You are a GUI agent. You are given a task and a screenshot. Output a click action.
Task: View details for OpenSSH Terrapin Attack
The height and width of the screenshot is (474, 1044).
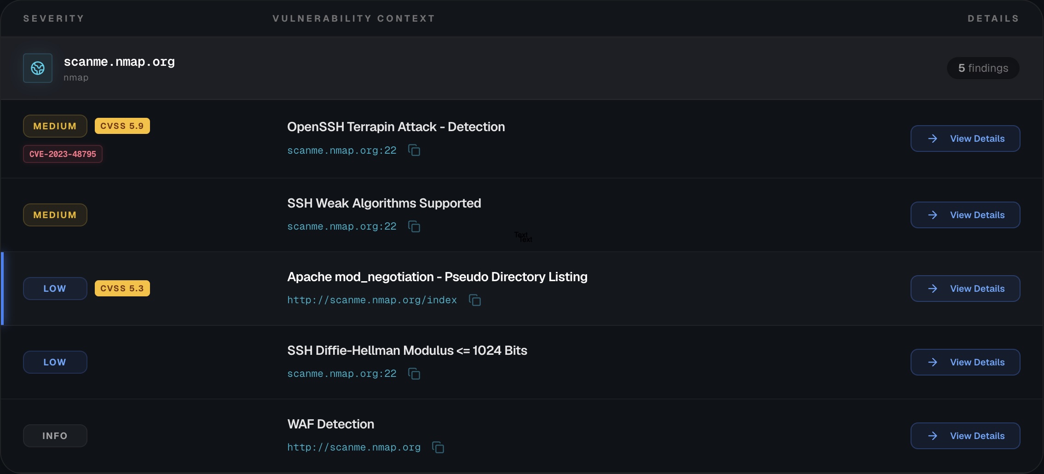pos(965,139)
